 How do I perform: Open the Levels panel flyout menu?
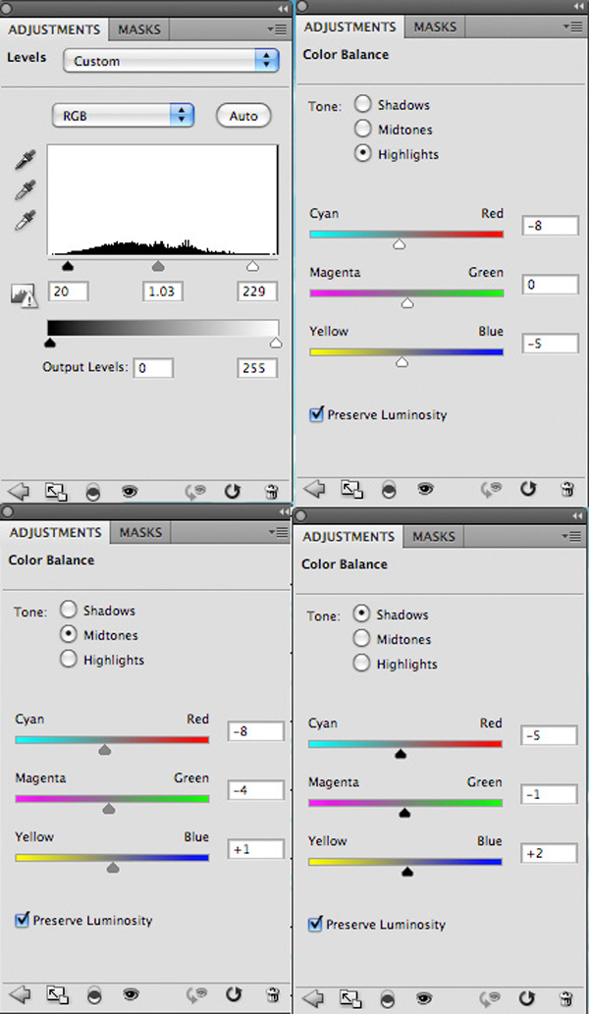(276, 29)
